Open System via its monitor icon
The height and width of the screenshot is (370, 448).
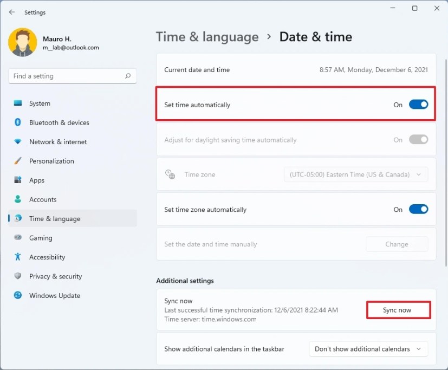[x=18, y=103]
